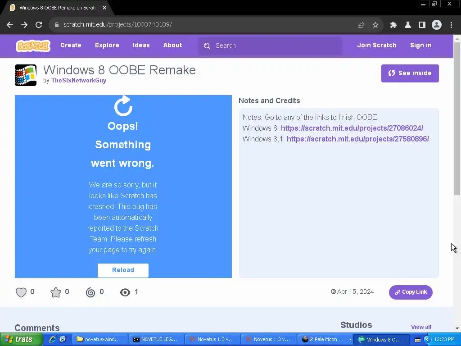Screen dimensions: 461x346
Task: Open the Chrome profile avatar
Action: [437, 25]
